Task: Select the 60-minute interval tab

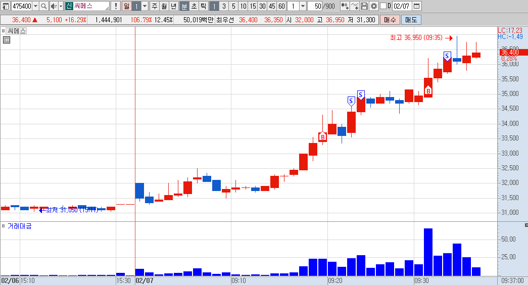Action: (x=281, y=6)
